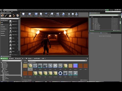The width and height of the screenshot is (122, 91).
Task: Open Source Control from the toolbar
Action: tap(30, 14)
